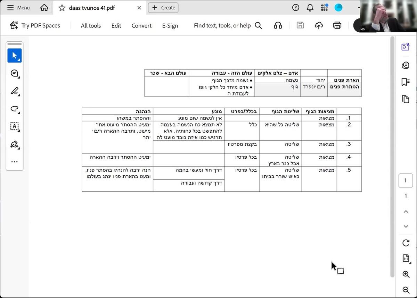The image size is (417, 298).
Task: Close the daas tvunos 41.pdf tab
Action: click(139, 8)
